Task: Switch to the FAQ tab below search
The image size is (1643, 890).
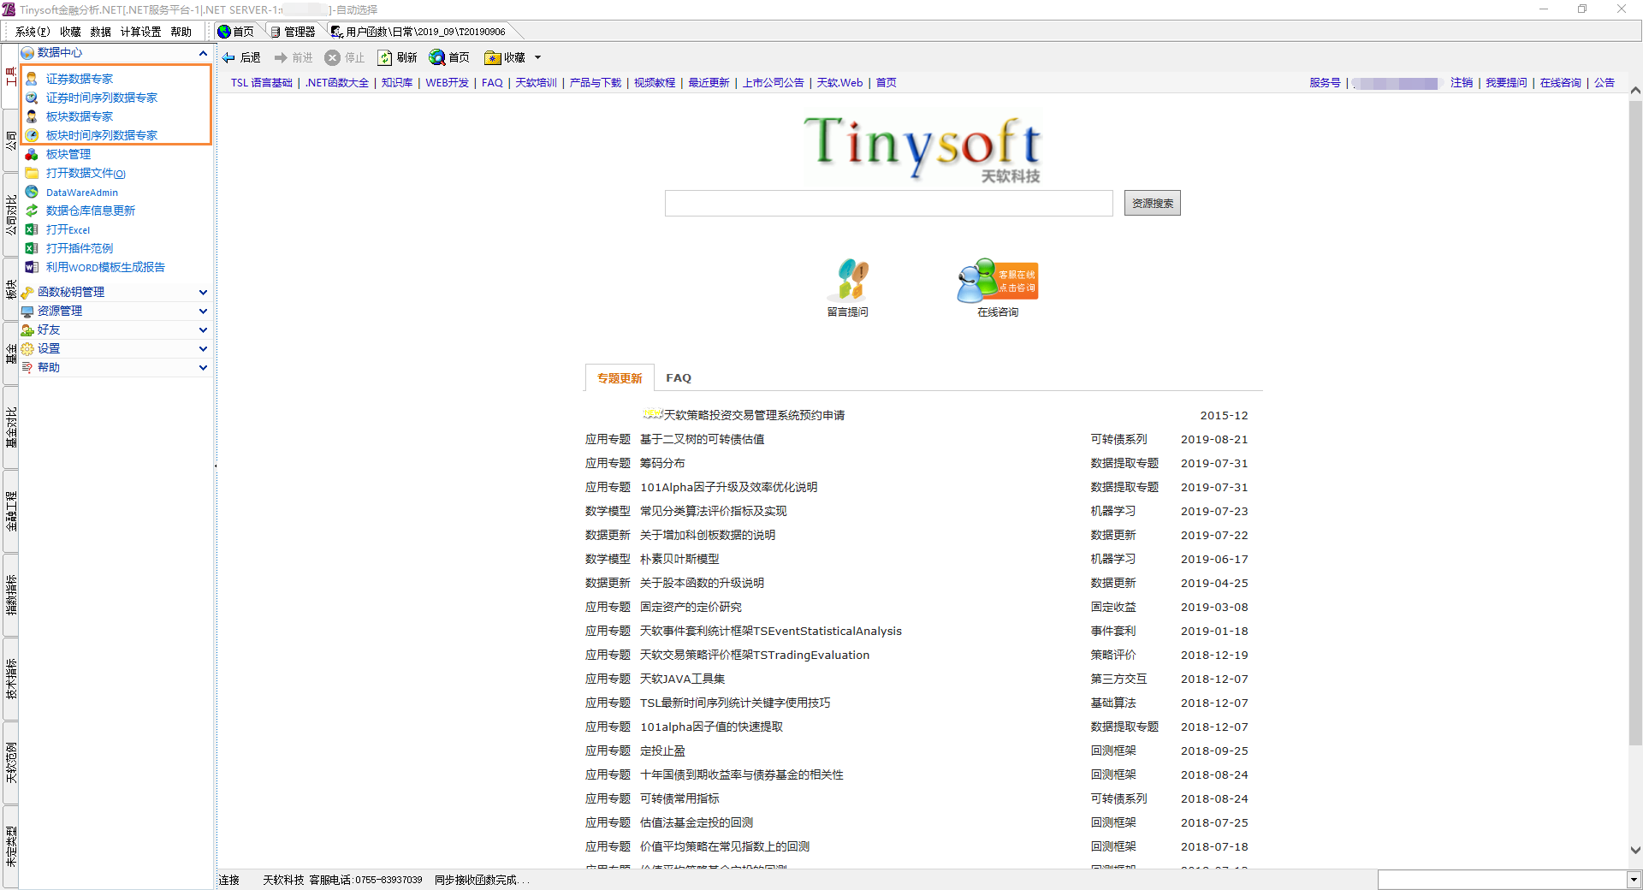Action: coord(679,377)
